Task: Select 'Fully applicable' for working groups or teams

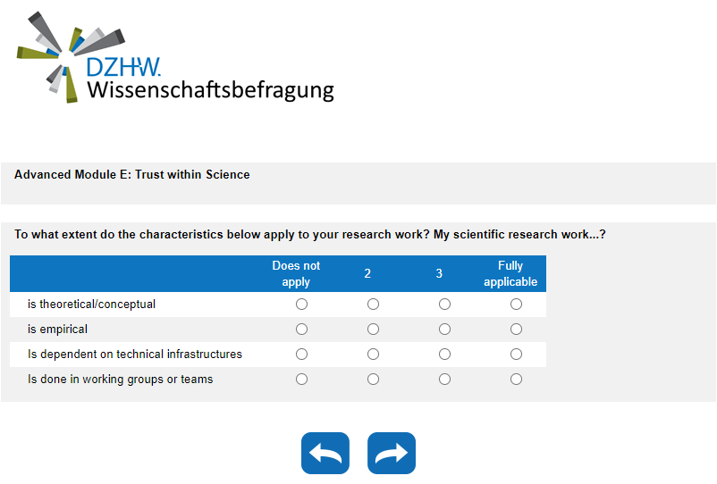Action: (516, 380)
